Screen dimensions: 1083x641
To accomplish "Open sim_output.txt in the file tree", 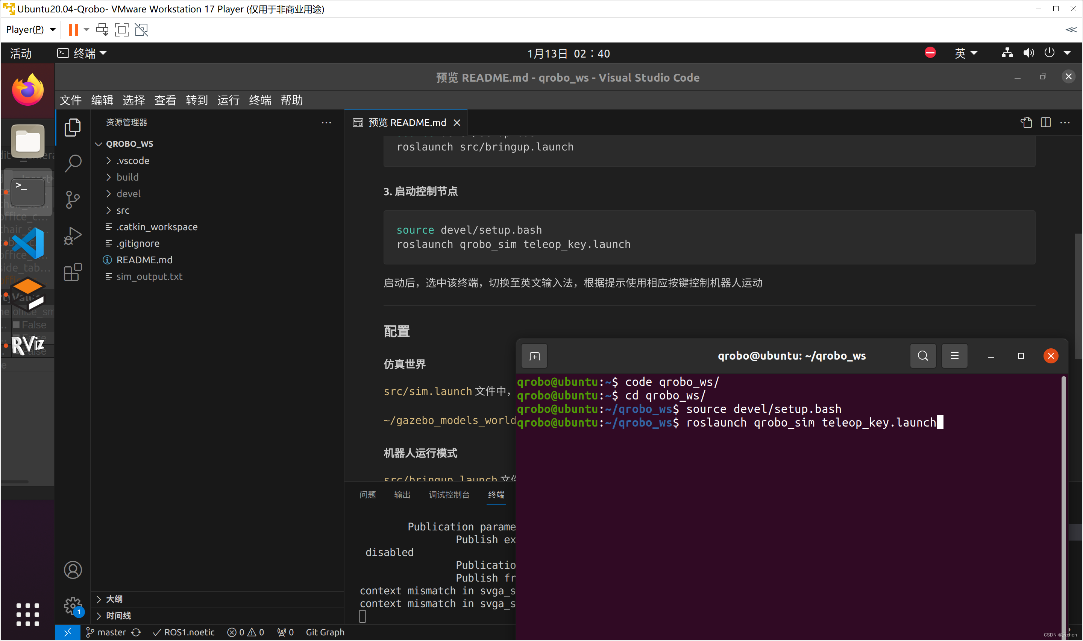I will 149,276.
